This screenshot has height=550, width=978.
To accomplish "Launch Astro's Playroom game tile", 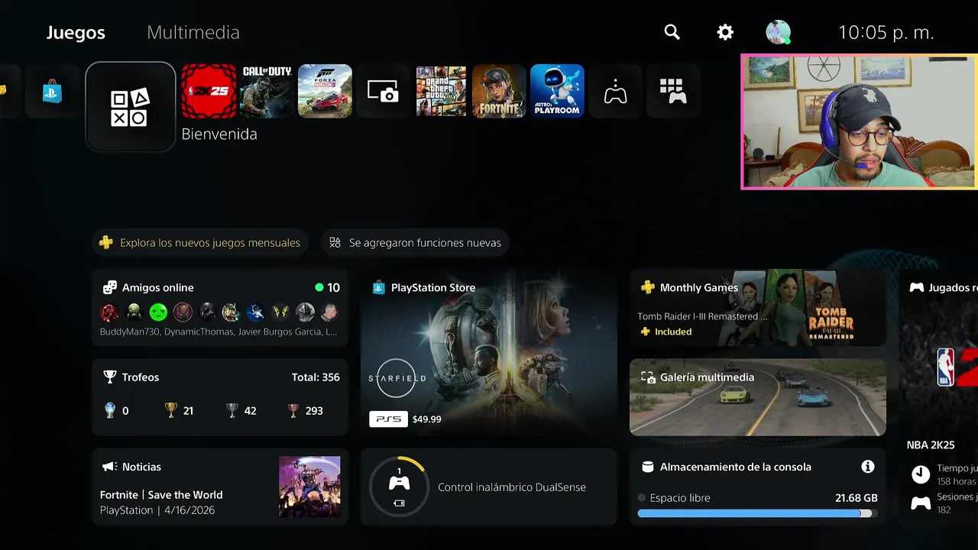I will click(557, 91).
